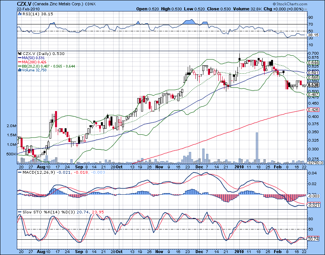Viewport: 325px width, 255px height.
Task: Click the 90 level on RSI axis
Action: (x=311, y=18)
